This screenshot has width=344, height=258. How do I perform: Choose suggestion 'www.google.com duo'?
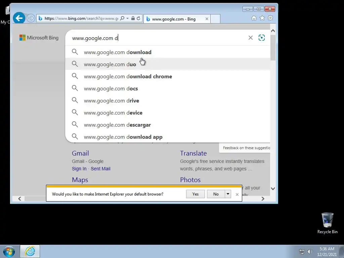(x=168, y=64)
